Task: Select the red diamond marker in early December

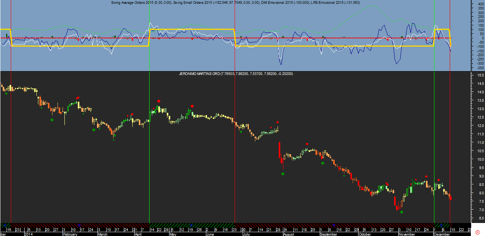Action: tap(438, 180)
